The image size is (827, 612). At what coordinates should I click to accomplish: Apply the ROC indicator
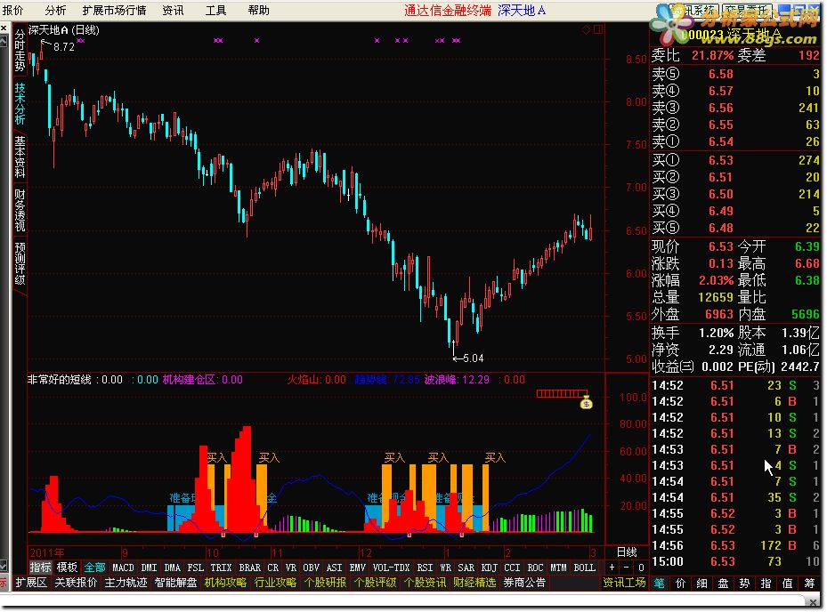pyautogui.click(x=535, y=568)
